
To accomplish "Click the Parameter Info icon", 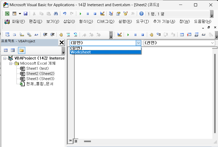I will click(29, 35).
